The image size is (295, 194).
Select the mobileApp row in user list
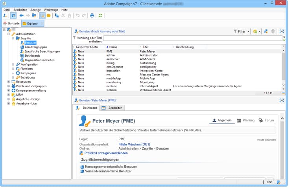[177, 78]
